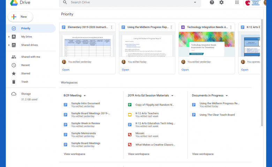Click the Copy of Flippity.net Sheets icon

click(x=129, y=105)
